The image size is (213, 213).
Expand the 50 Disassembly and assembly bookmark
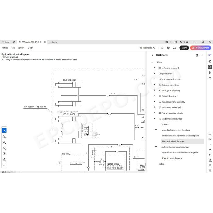pos(154,101)
